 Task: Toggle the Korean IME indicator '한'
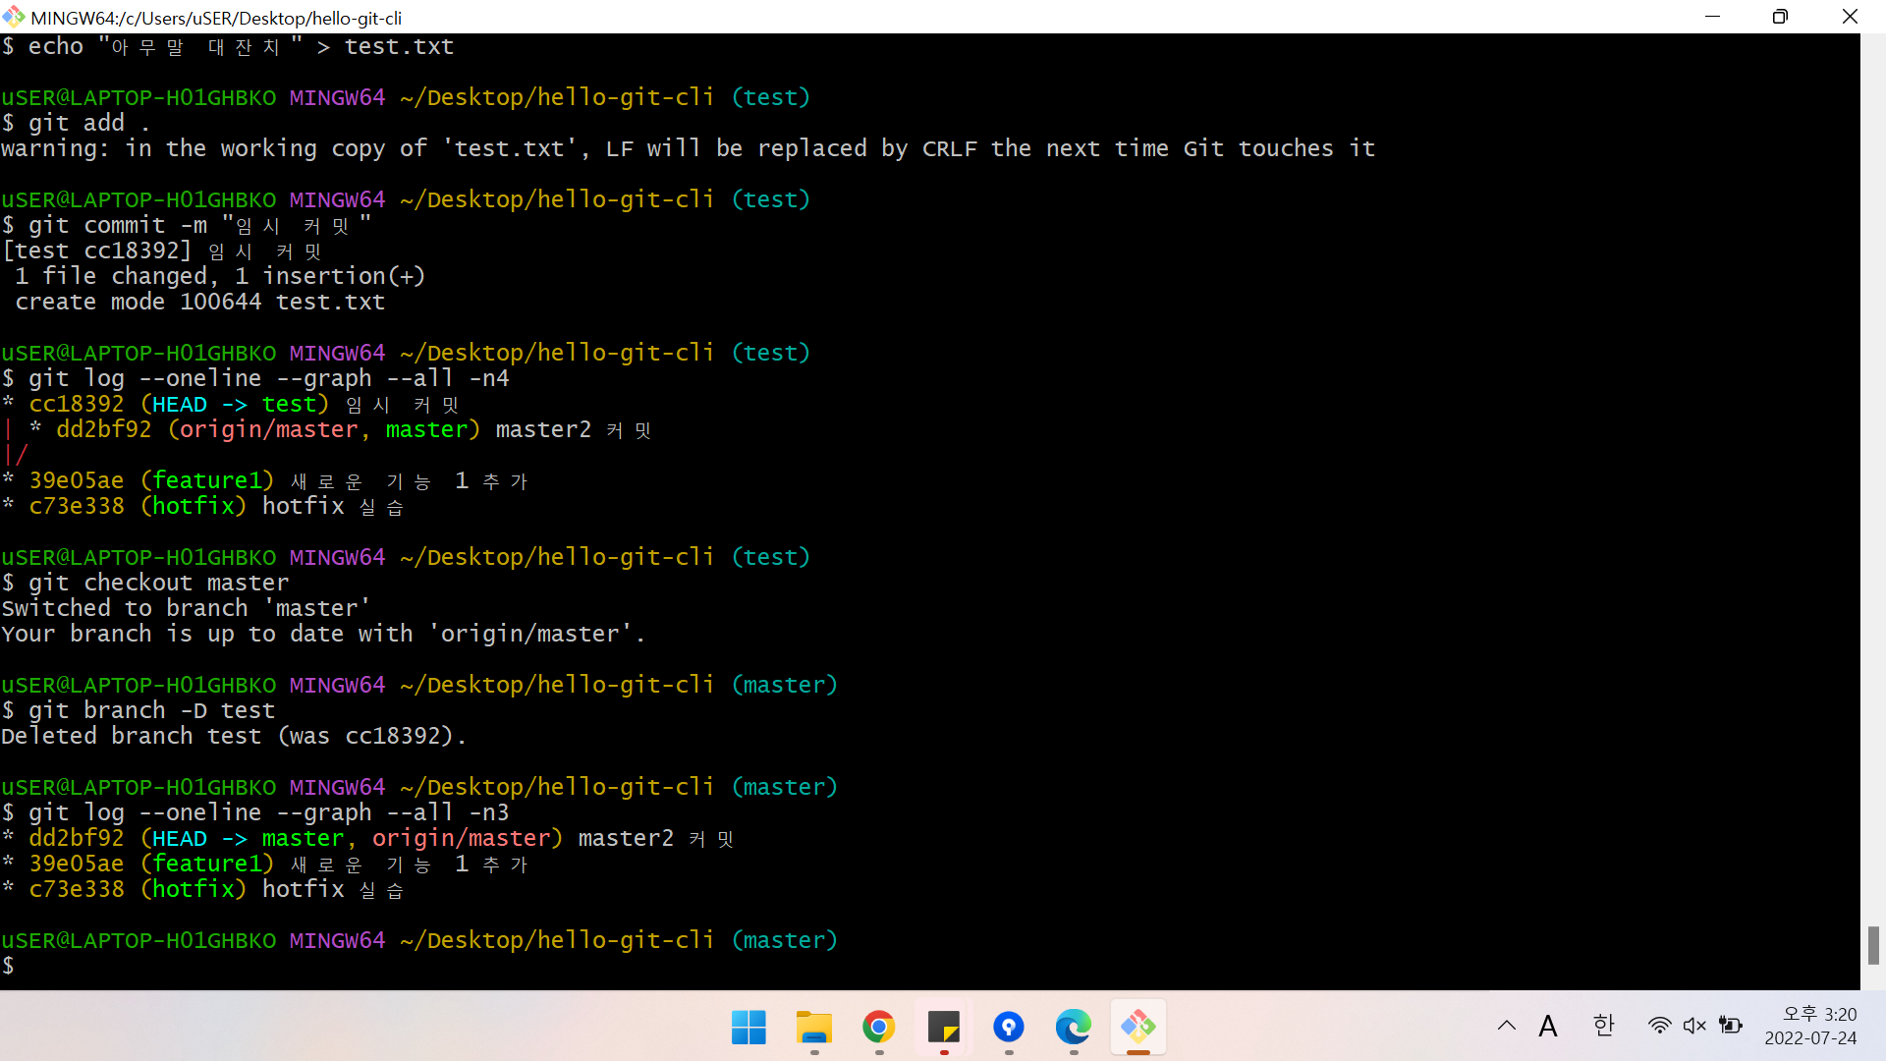(x=1603, y=1027)
